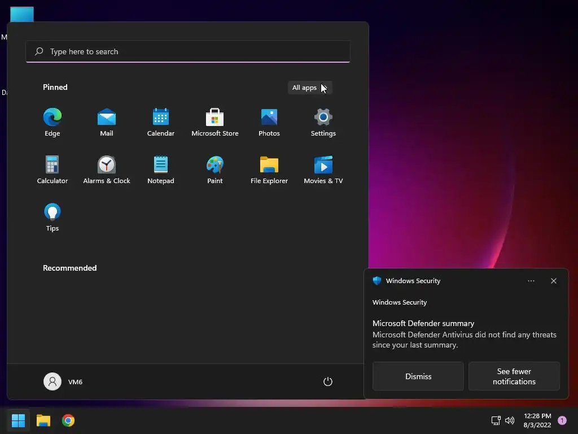The image size is (578, 434).
Task: Open File Explorer from the pinned grid
Action: tap(269, 170)
